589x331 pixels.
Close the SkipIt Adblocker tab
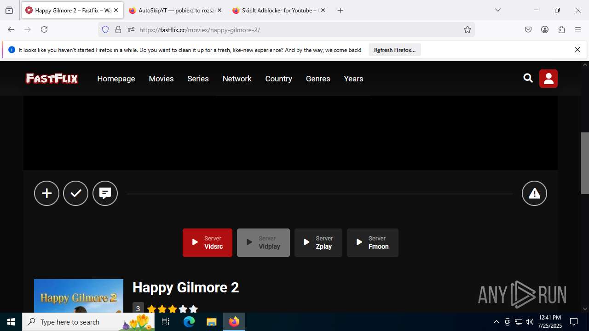click(323, 10)
